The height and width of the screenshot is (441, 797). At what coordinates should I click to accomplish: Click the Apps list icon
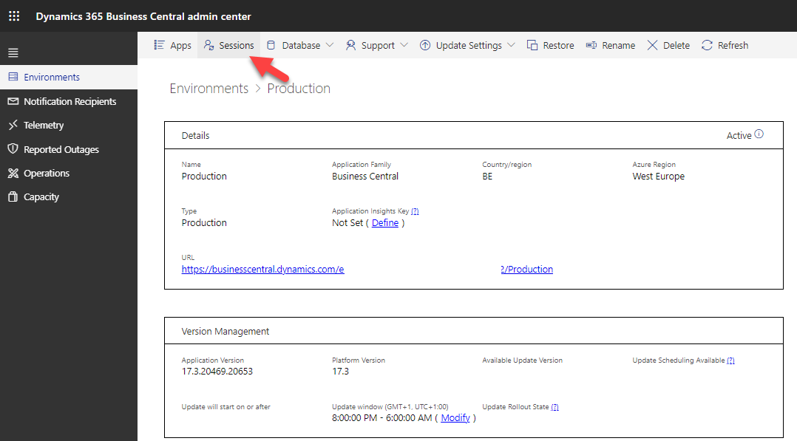(159, 45)
